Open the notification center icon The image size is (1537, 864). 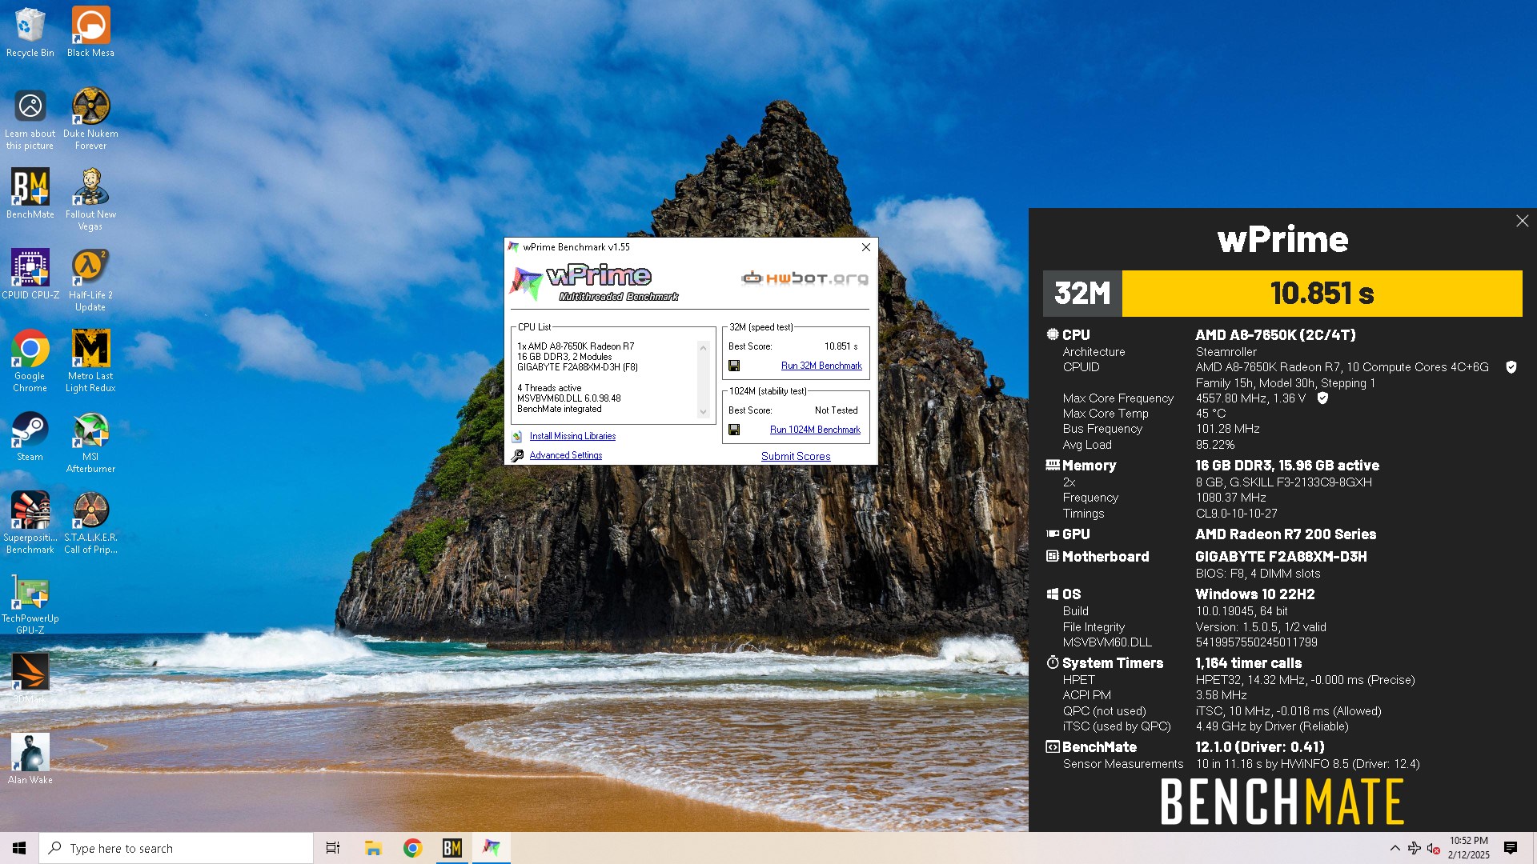click(x=1511, y=848)
